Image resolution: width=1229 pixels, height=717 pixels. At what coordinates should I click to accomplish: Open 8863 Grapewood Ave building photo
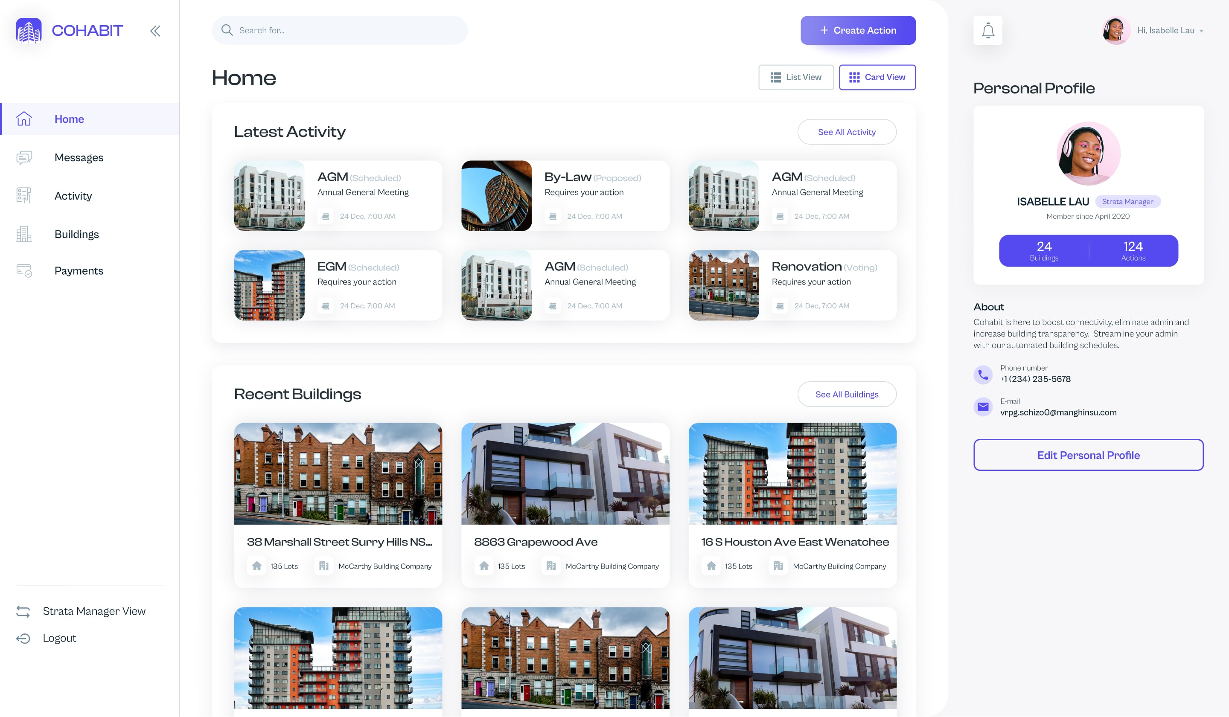pyautogui.click(x=565, y=474)
